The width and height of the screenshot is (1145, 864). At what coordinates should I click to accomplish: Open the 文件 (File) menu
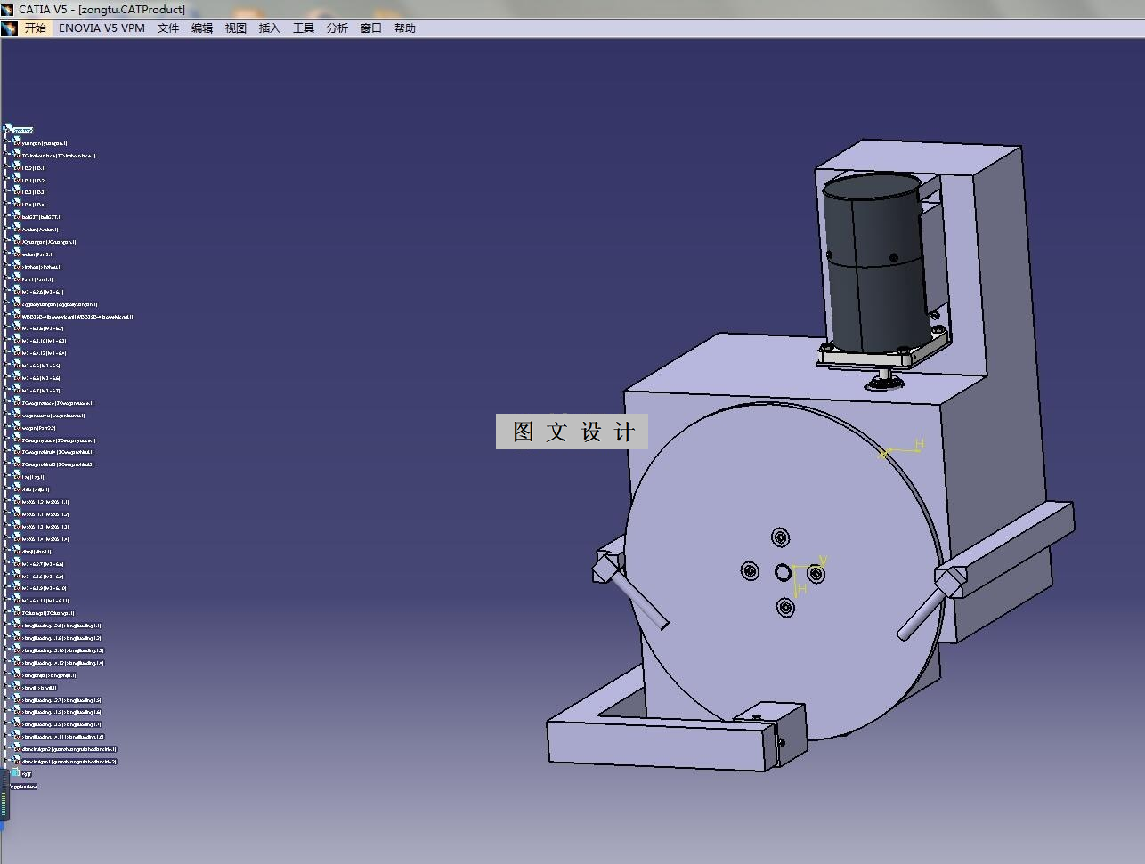[168, 28]
